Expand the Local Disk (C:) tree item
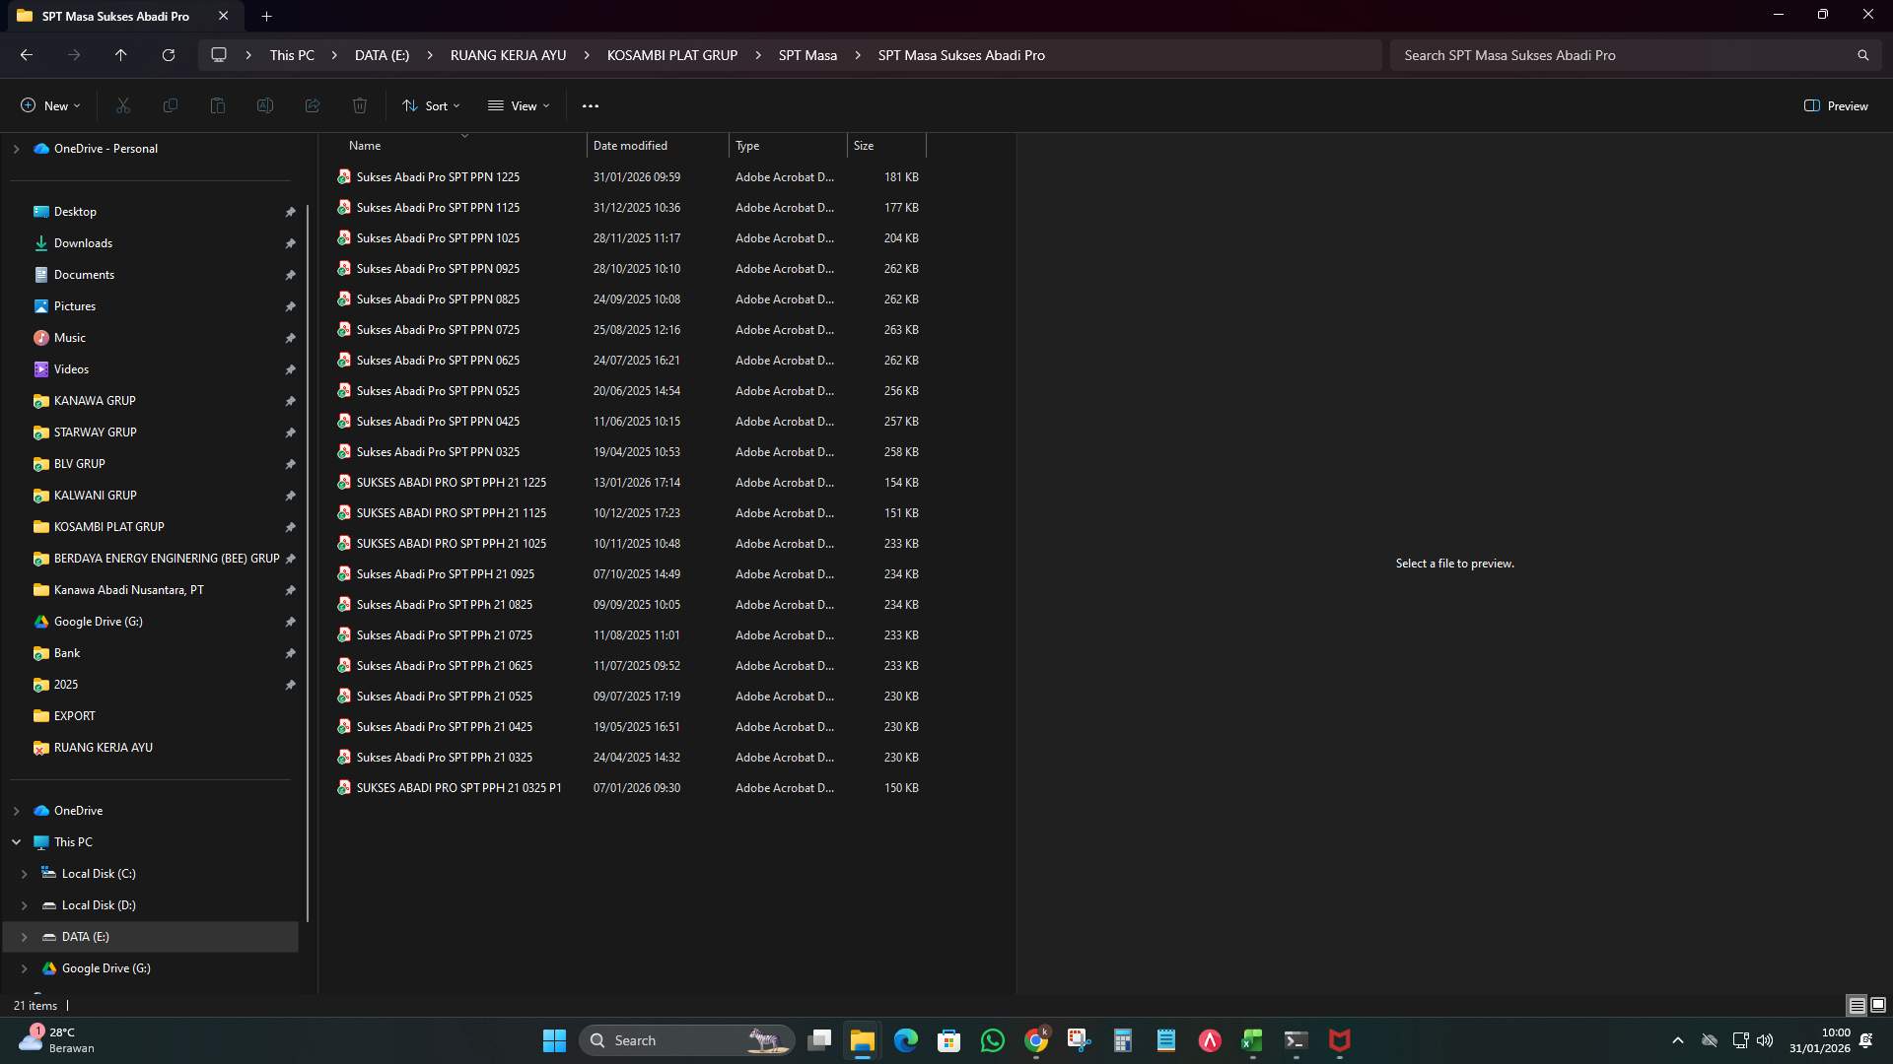The width and height of the screenshot is (1893, 1064). [26, 874]
